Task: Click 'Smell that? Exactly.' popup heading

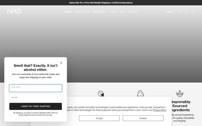Action: (36, 68)
